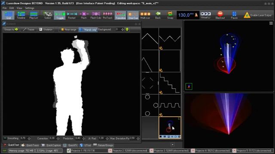Select the square wave cue

[170, 106]
